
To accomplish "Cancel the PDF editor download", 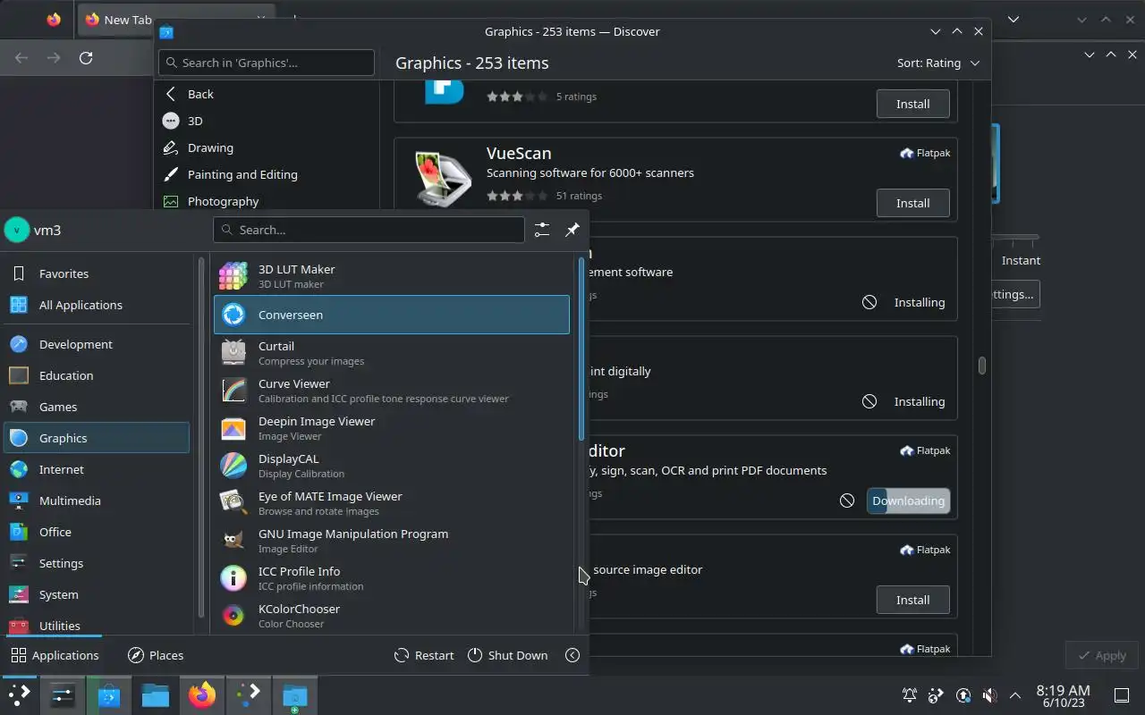I will click(847, 500).
